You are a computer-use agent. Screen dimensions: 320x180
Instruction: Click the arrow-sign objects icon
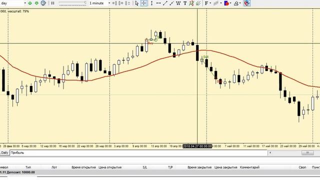click(236, 3)
